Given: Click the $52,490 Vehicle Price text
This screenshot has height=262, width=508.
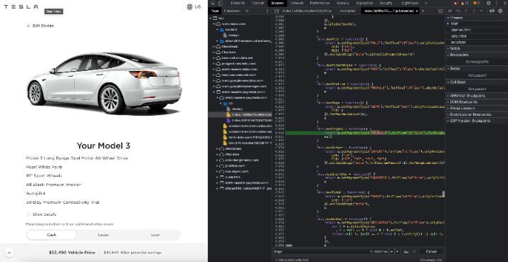Looking at the screenshot, I should (x=72, y=252).
